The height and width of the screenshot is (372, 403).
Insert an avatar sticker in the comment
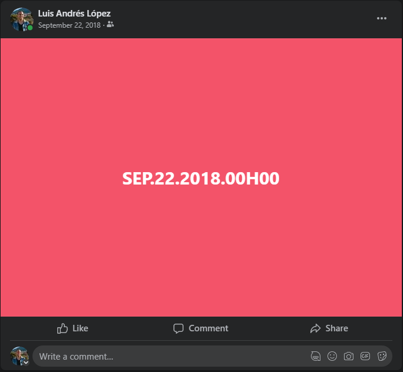[x=316, y=356]
